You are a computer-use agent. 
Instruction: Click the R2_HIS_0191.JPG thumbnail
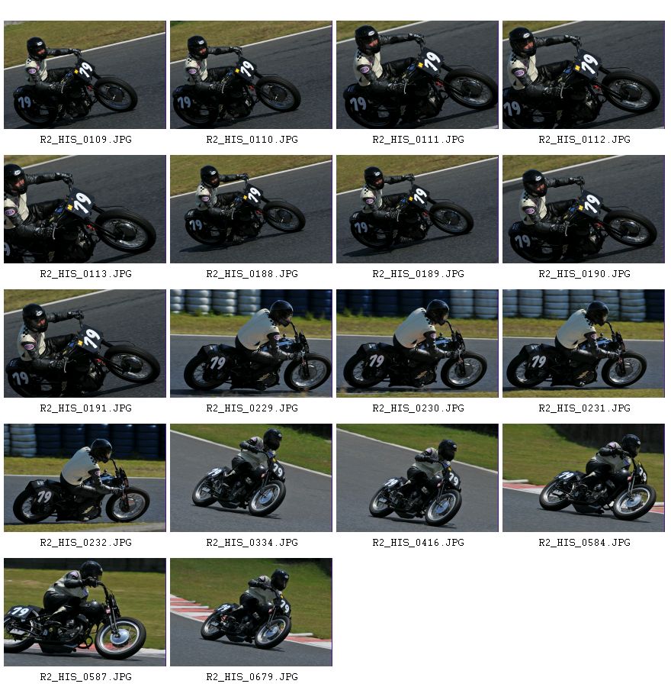[x=85, y=343]
